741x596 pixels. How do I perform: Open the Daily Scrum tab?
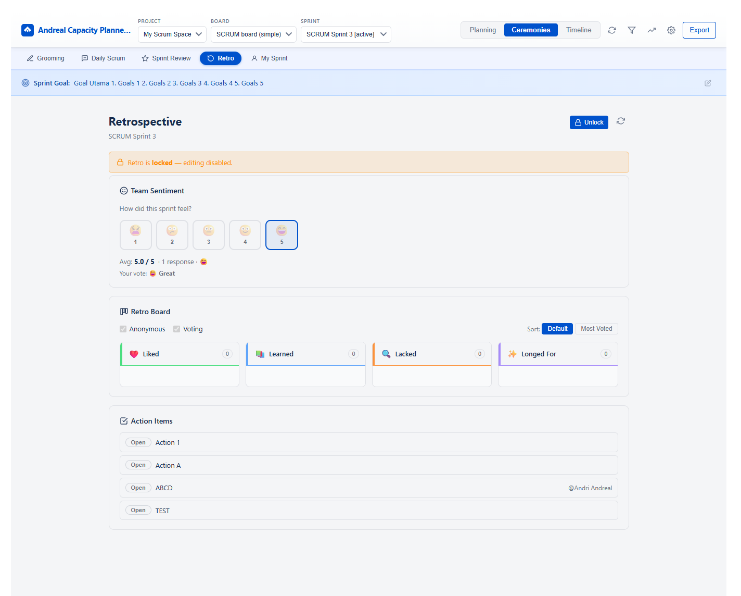(x=103, y=58)
